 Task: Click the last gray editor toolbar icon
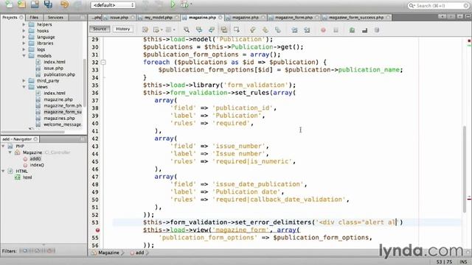(x=377, y=30)
